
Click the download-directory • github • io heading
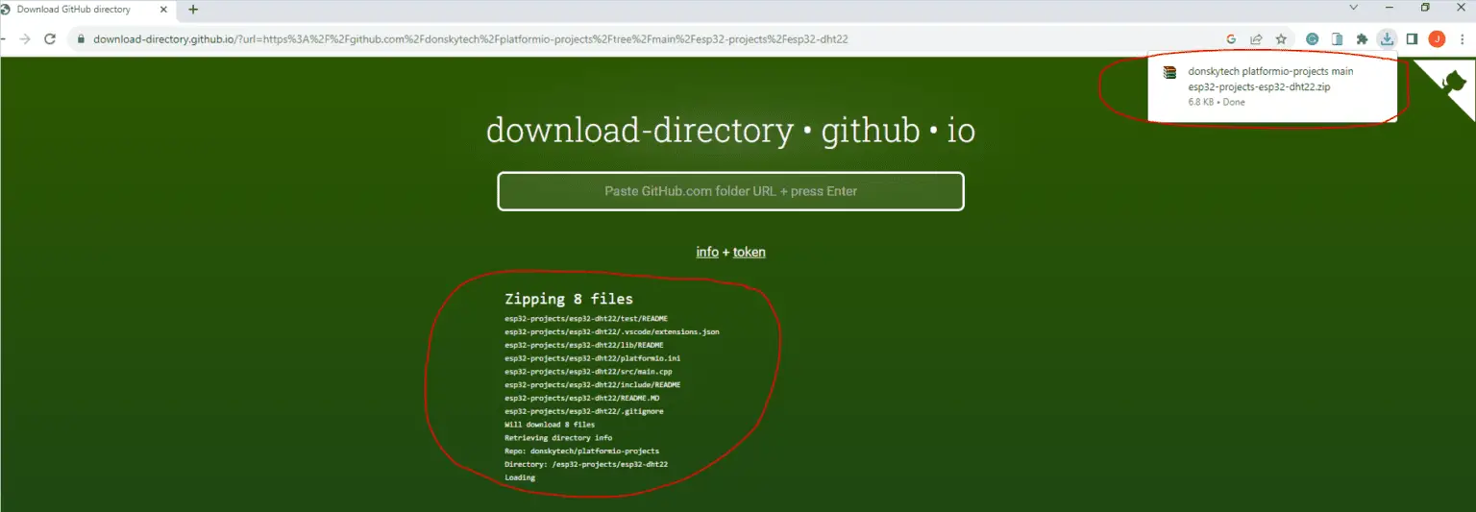730,130
